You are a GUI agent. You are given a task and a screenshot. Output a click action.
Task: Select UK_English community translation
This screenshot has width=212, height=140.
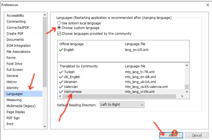pos(72,77)
